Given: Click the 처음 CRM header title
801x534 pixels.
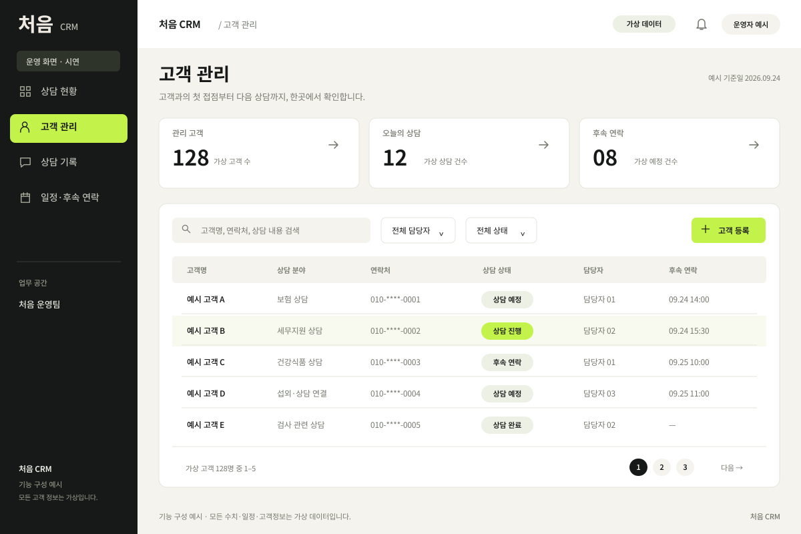Looking at the screenshot, I should tap(180, 25).
